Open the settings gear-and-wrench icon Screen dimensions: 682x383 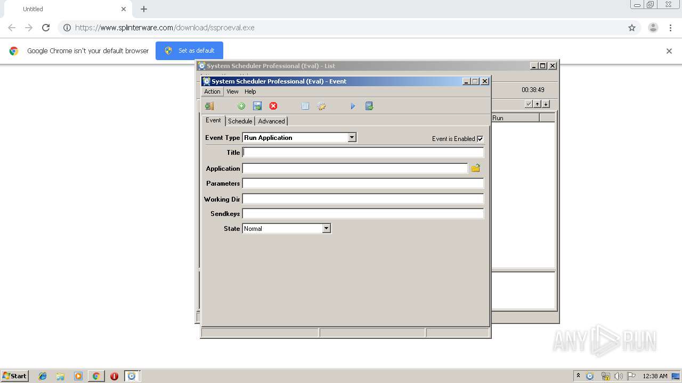[321, 106]
